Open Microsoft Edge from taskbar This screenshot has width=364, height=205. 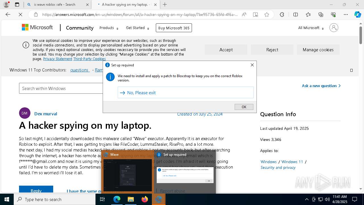point(117,199)
